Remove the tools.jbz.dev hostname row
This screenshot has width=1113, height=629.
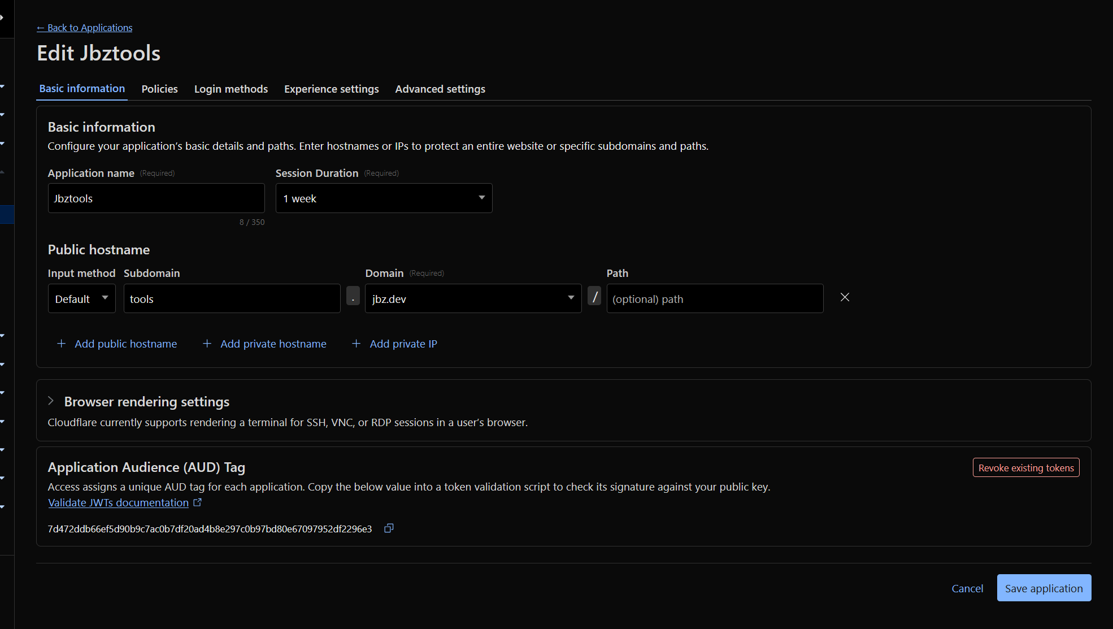tap(845, 297)
